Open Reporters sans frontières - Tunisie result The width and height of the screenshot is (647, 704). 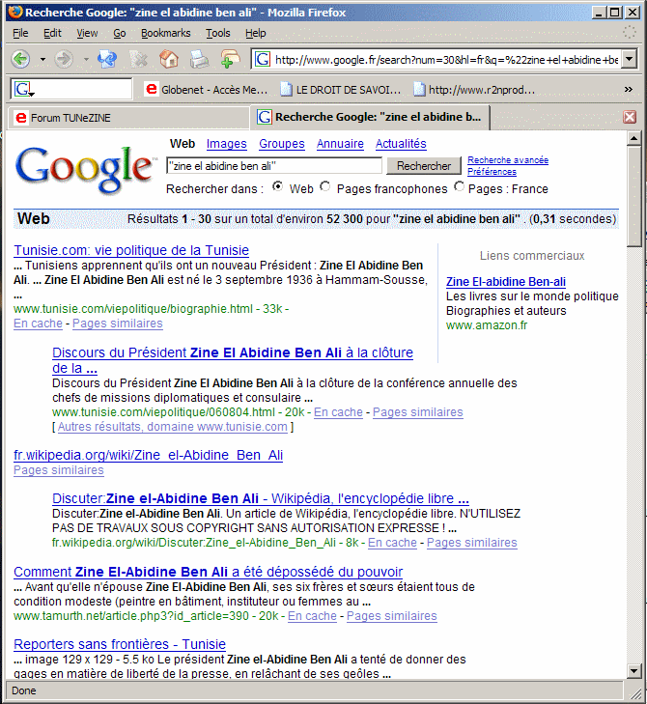coord(120,644)
